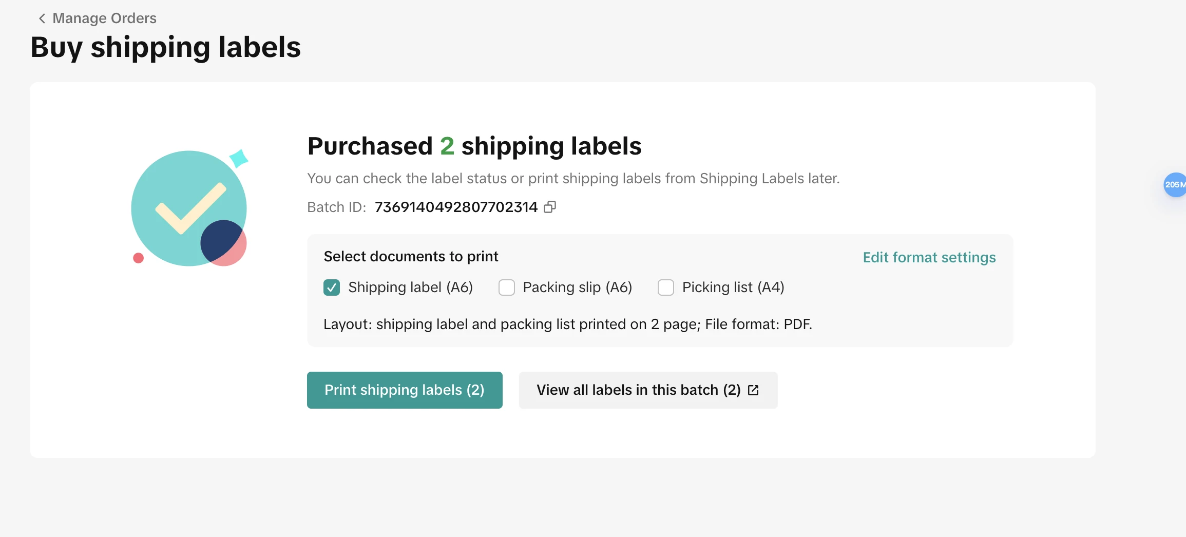Viewport: 1186px width, 537px height.
Task: Copy the Batch ID using copy icon
Action: [550, 207]
